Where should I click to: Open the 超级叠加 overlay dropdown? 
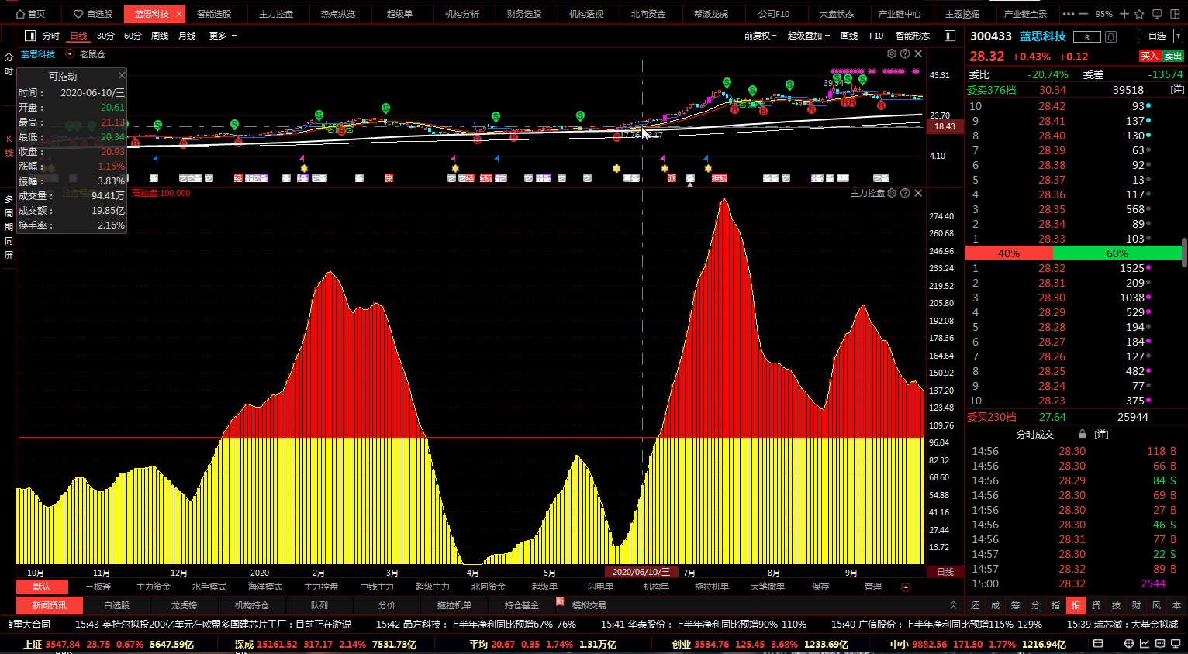click(x=809, y=36)
